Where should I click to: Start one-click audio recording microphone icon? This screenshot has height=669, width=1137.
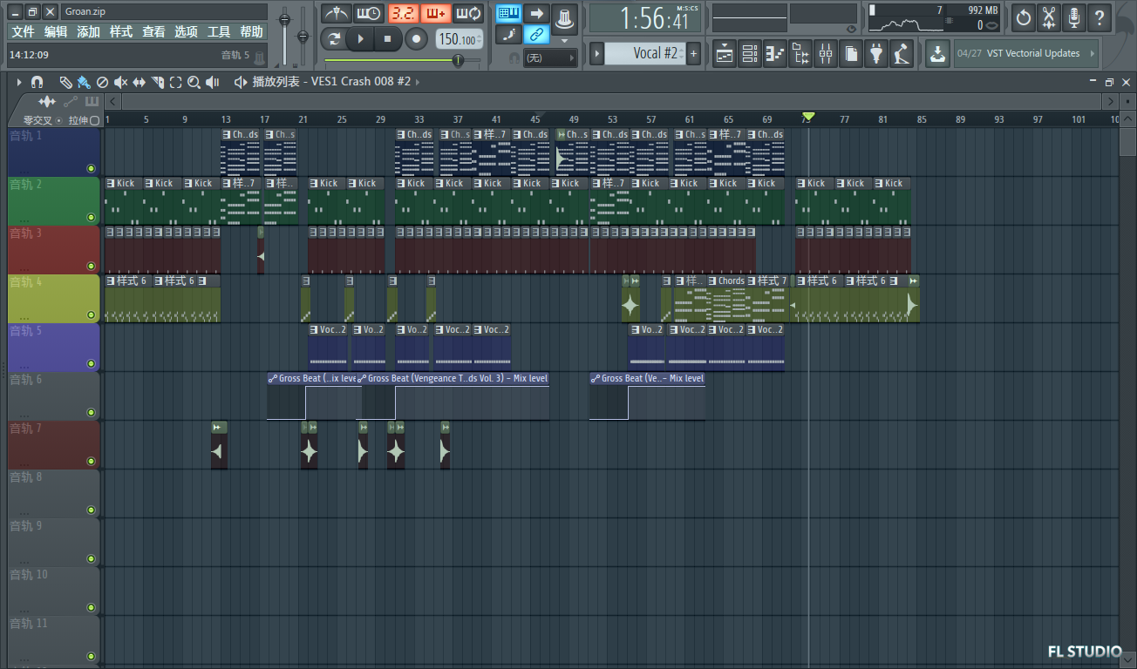1074,17
